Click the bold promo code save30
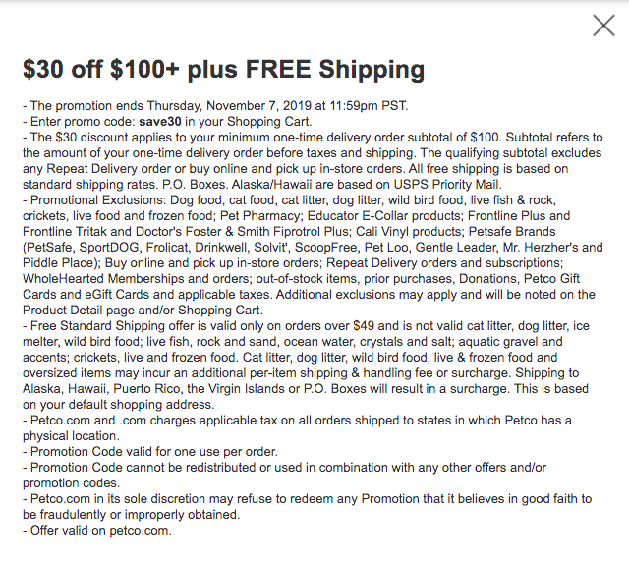Screen dimensions: 629x565 pyautogui.click(x=160, y=122)
